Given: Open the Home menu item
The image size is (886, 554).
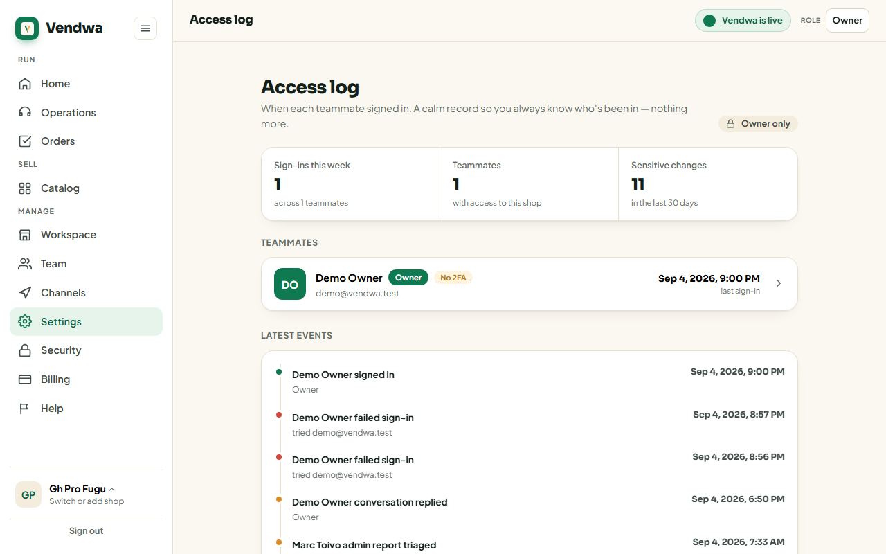Looking at the screenshot, I should click(86, 84).
